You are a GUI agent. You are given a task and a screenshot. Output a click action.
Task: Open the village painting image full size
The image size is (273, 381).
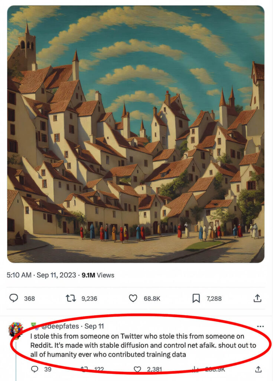coord(136,134)
